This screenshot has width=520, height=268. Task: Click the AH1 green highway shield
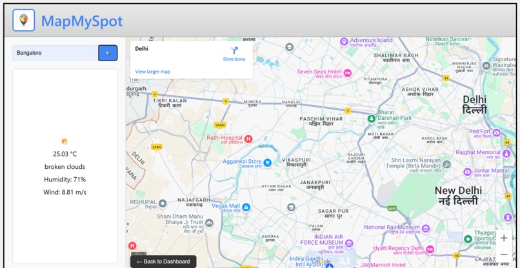coord(392,208)
